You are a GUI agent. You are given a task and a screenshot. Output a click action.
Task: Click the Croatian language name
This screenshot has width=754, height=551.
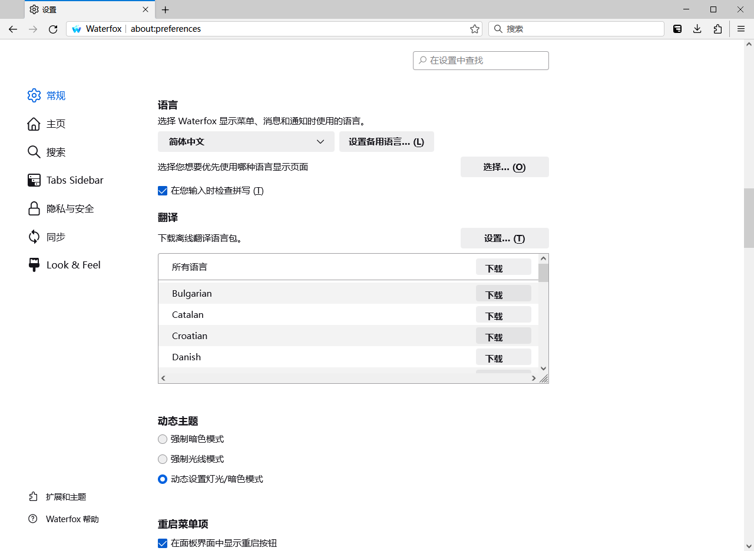pos(190,336)
